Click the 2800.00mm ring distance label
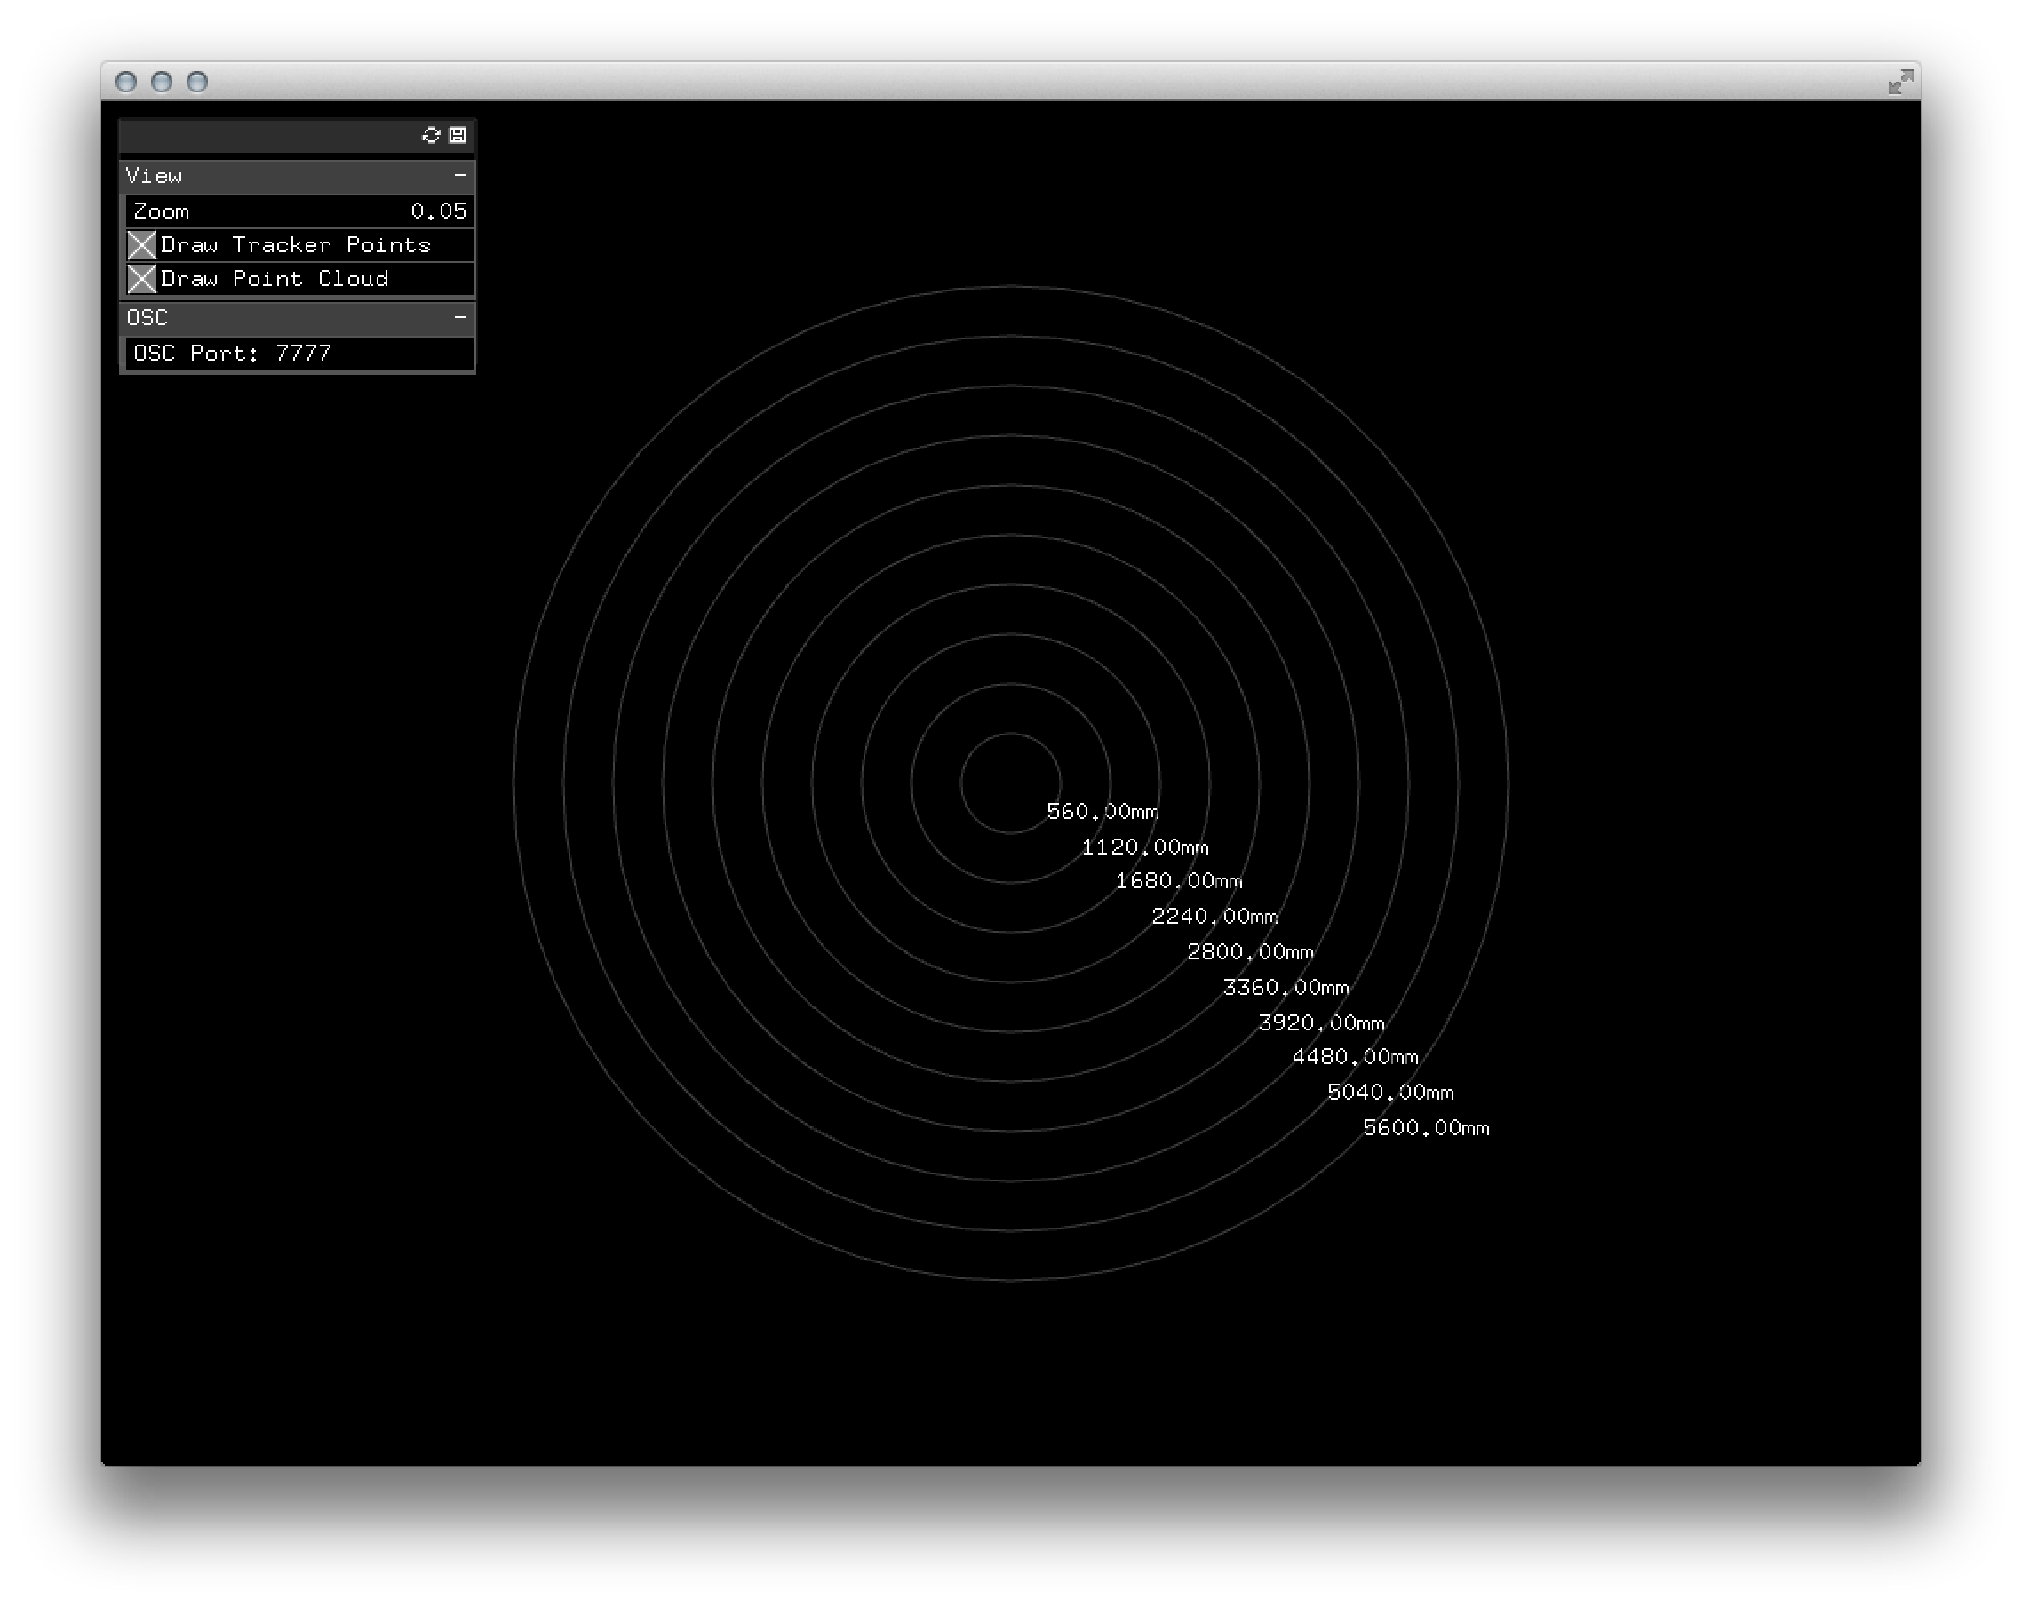The width and height of the screenshot is (2022, 1606). coord(1249,951)
